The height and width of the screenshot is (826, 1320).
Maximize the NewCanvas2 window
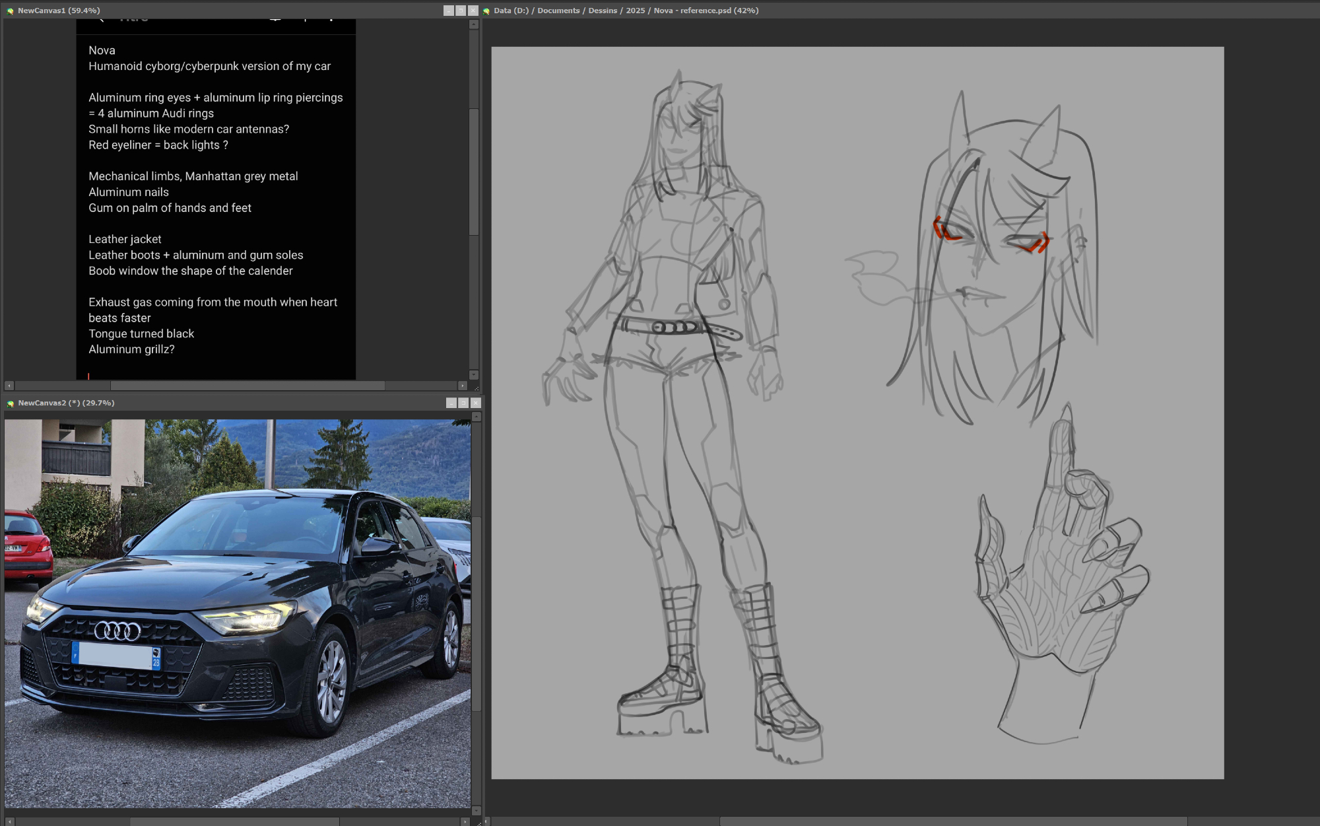pyautogui.click(x=463, y=403)
